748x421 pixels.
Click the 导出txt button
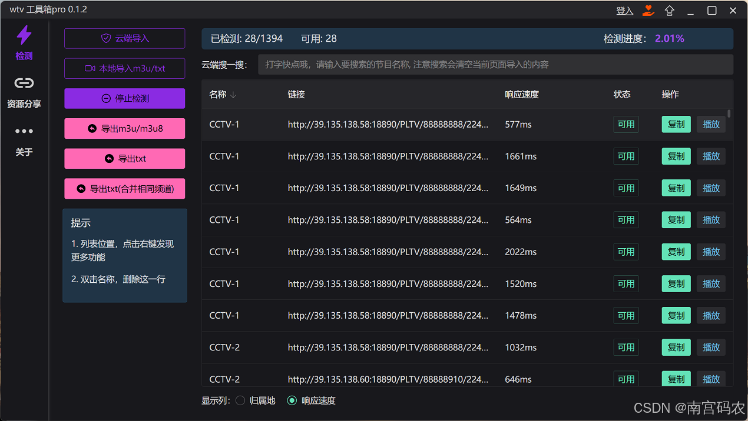pyautogui.click(x=125, y=158)
